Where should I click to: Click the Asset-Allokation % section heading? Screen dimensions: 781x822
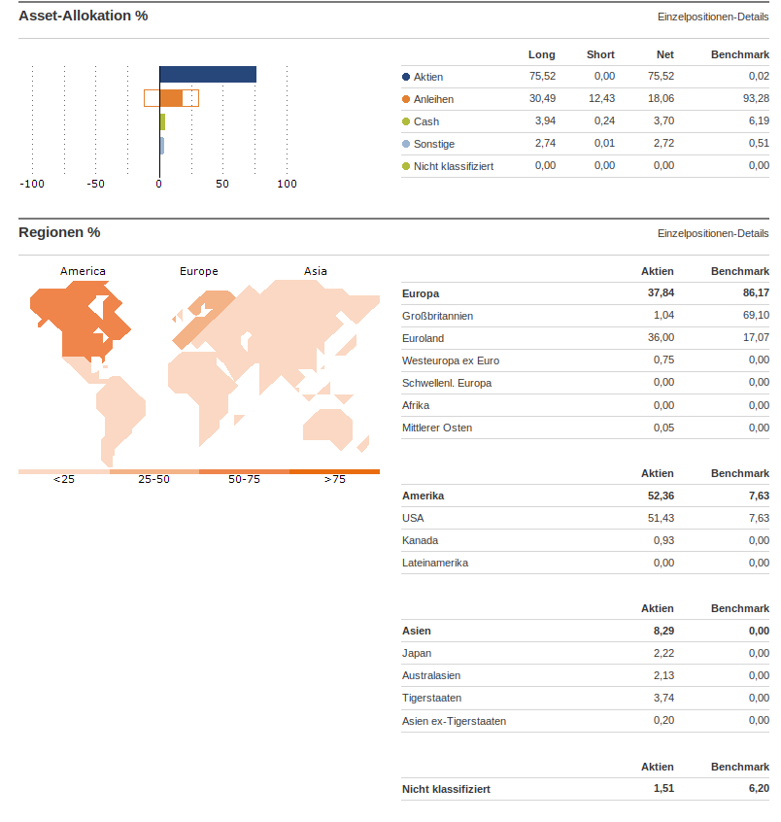click(84, 16)
